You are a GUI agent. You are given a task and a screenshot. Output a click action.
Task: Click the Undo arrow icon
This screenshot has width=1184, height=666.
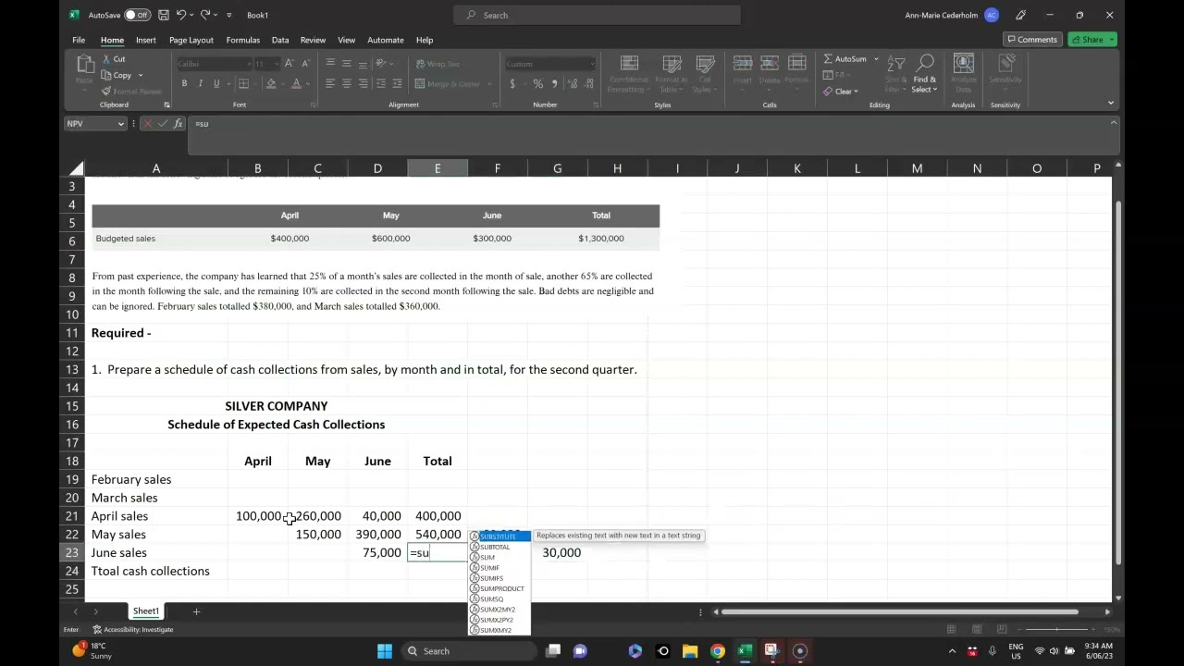coord(181,15)
